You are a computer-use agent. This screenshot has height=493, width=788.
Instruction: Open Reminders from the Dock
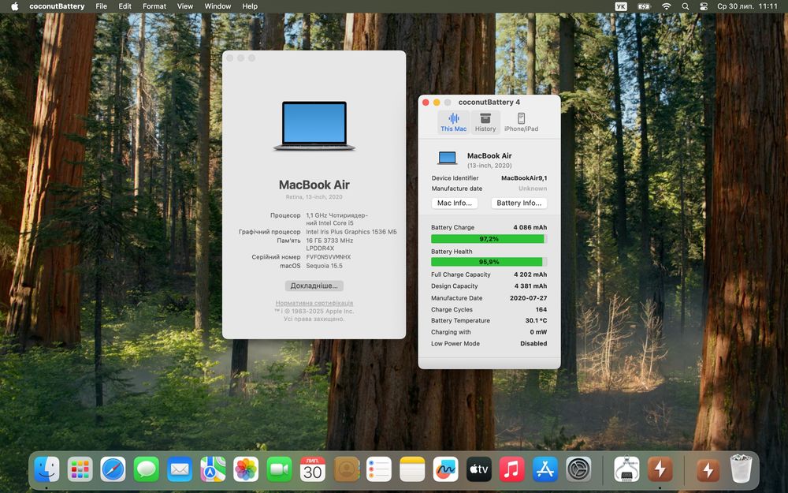(379, 469)
